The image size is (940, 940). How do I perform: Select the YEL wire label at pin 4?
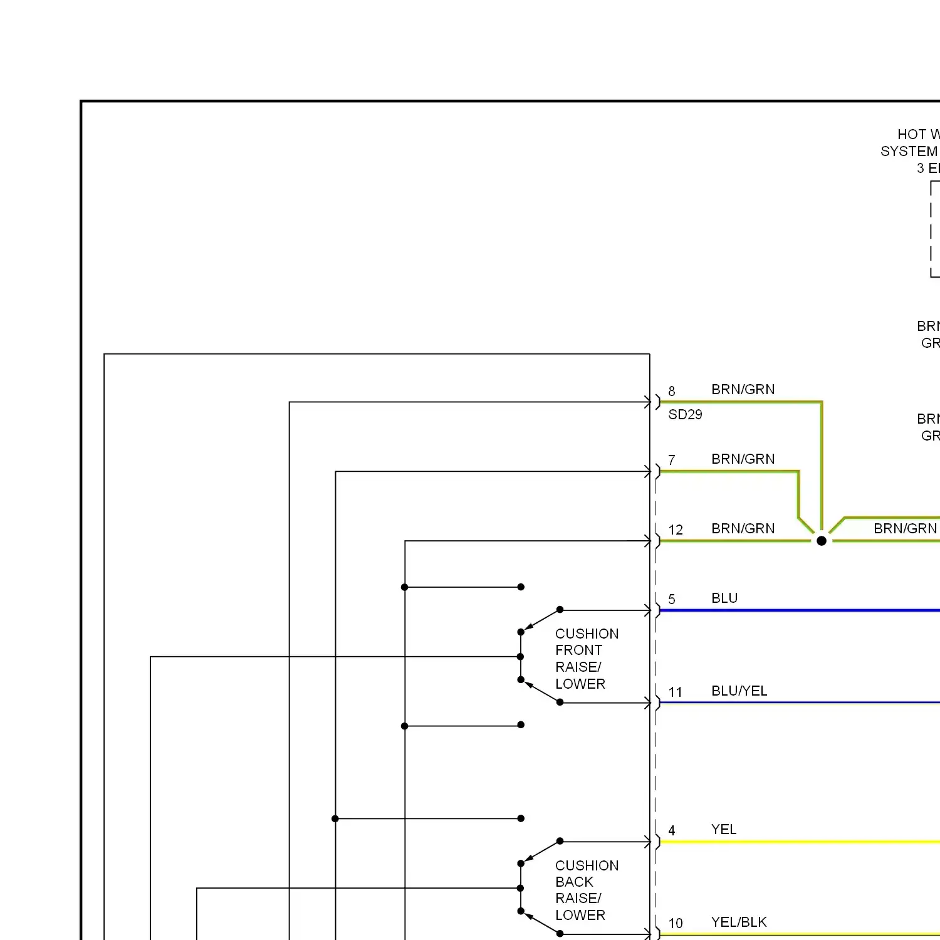point(724,830)
